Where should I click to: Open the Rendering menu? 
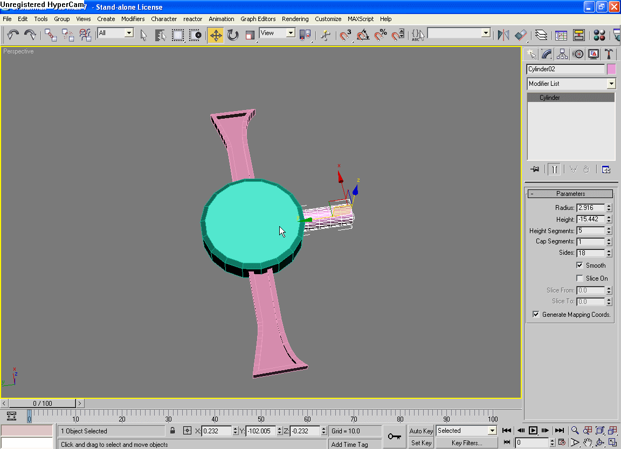click(295, 19)
